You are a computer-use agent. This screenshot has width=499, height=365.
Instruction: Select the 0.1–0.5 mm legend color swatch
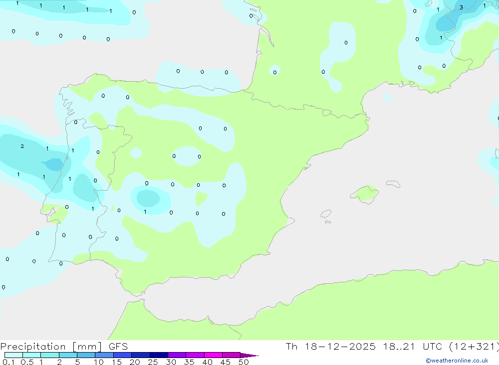coord(13,355)
